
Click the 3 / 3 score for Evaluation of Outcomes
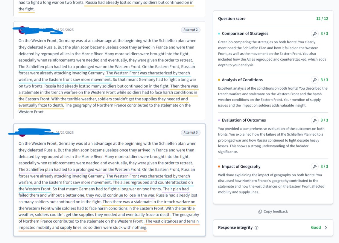point(324,120)
